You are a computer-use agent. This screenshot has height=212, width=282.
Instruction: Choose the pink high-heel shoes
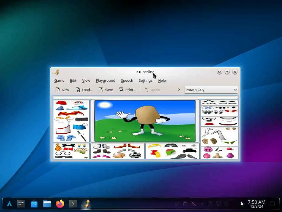point(101,156)
